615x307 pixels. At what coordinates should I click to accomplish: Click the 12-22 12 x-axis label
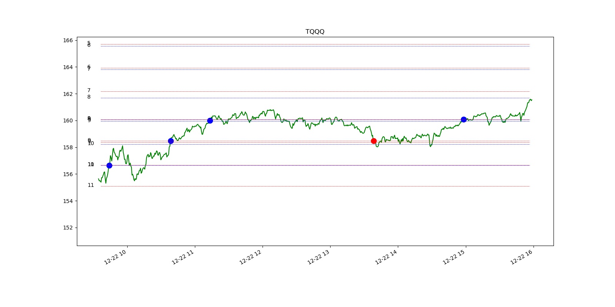251,257
